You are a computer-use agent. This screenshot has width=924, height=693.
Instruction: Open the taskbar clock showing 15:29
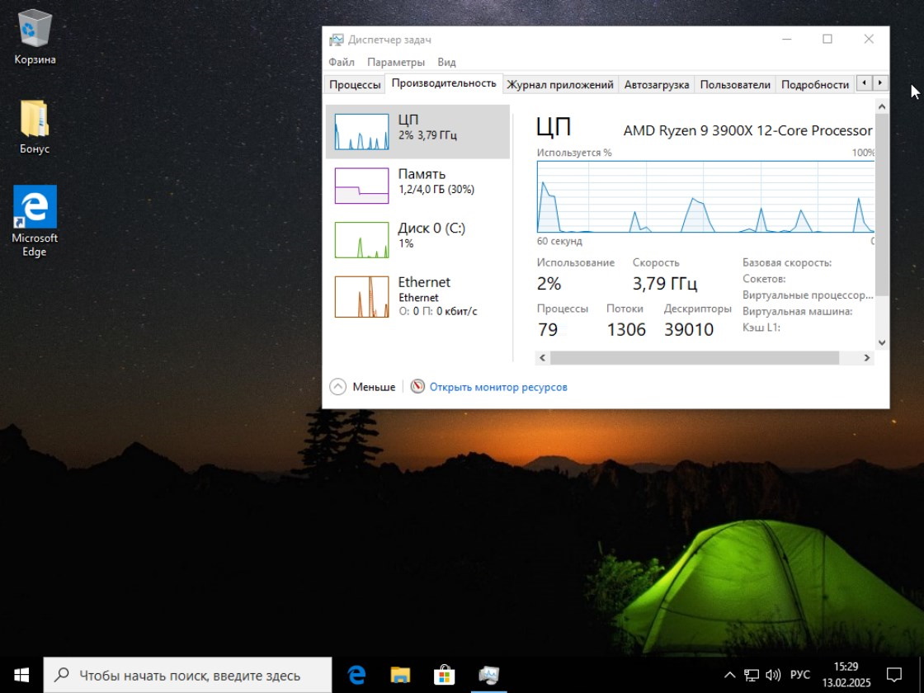point(846,676)
